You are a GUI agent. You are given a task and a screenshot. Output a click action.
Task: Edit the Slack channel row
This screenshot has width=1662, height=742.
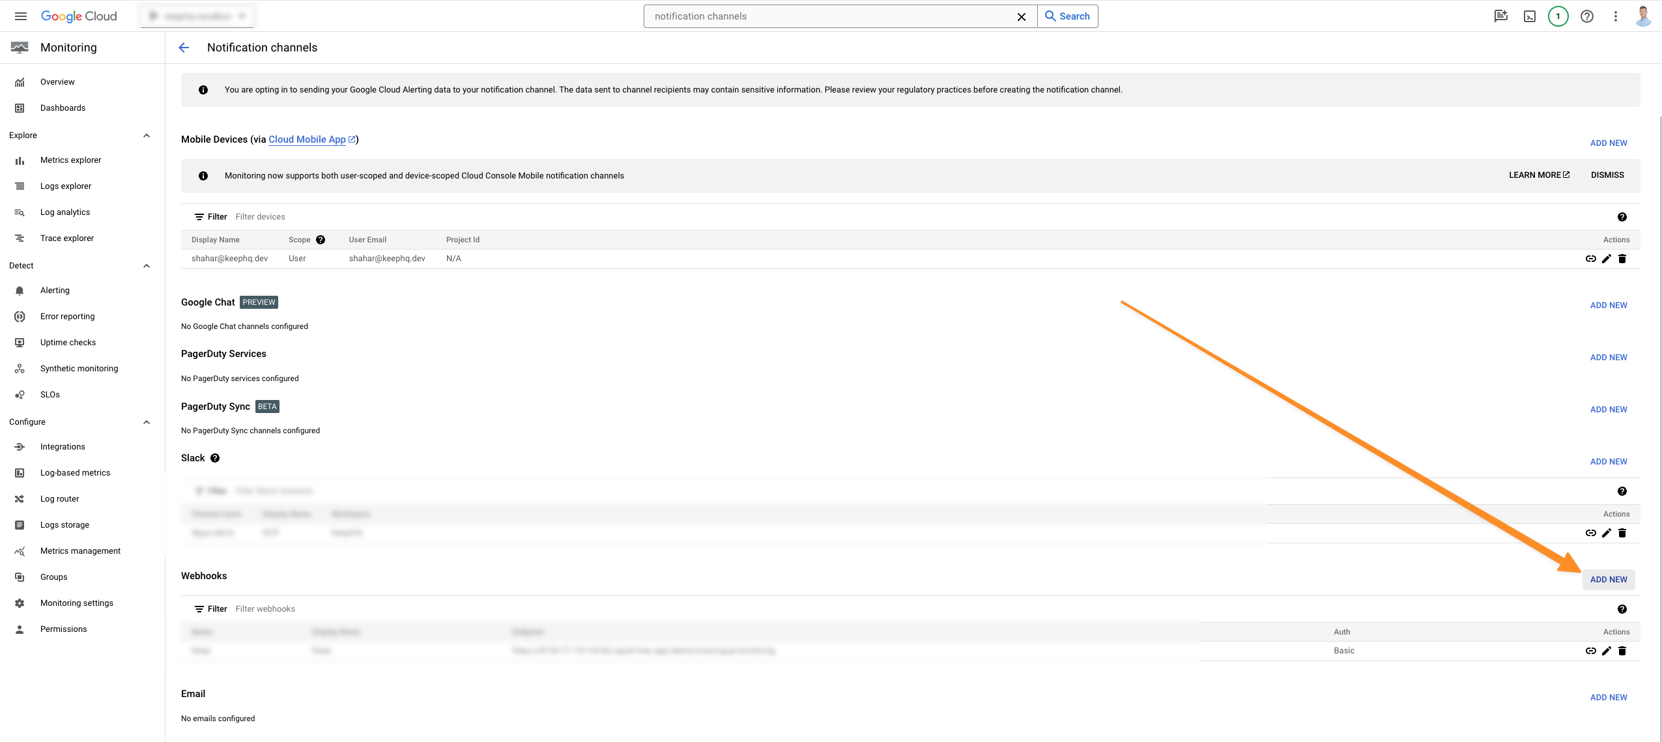click(x=1607, y=533)
